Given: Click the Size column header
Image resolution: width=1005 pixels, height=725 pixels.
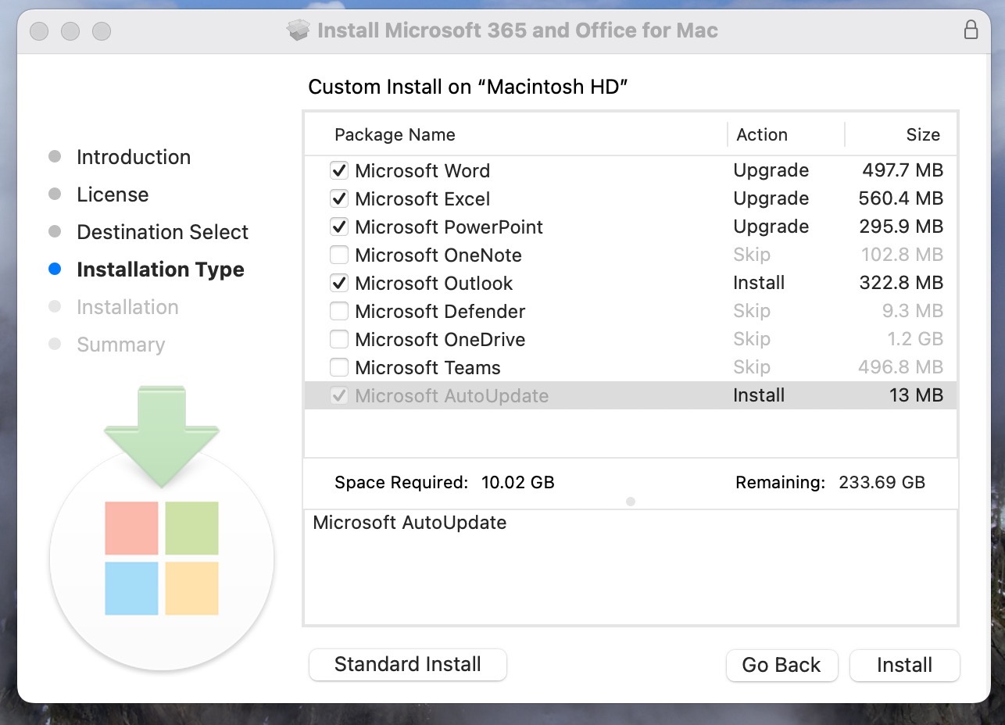Looking at the screenshot, I should point(922,134).
